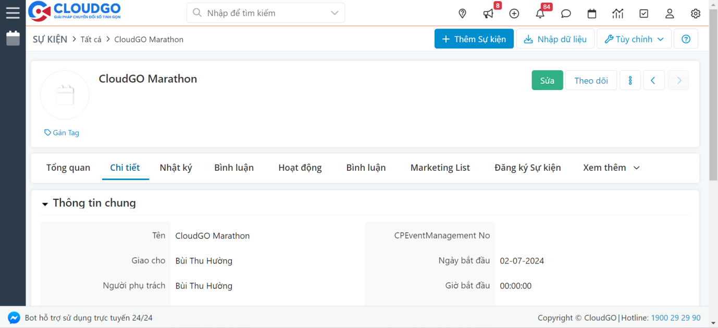Open announcements via the megaphone icon
Viewport: 718px width, 328px height.
click(x=488, y=13)
